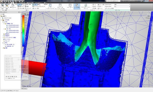Open the Global Vector dropdown
Image resolution: width=153 pixels, height=92 pixels.
point(122,6)
